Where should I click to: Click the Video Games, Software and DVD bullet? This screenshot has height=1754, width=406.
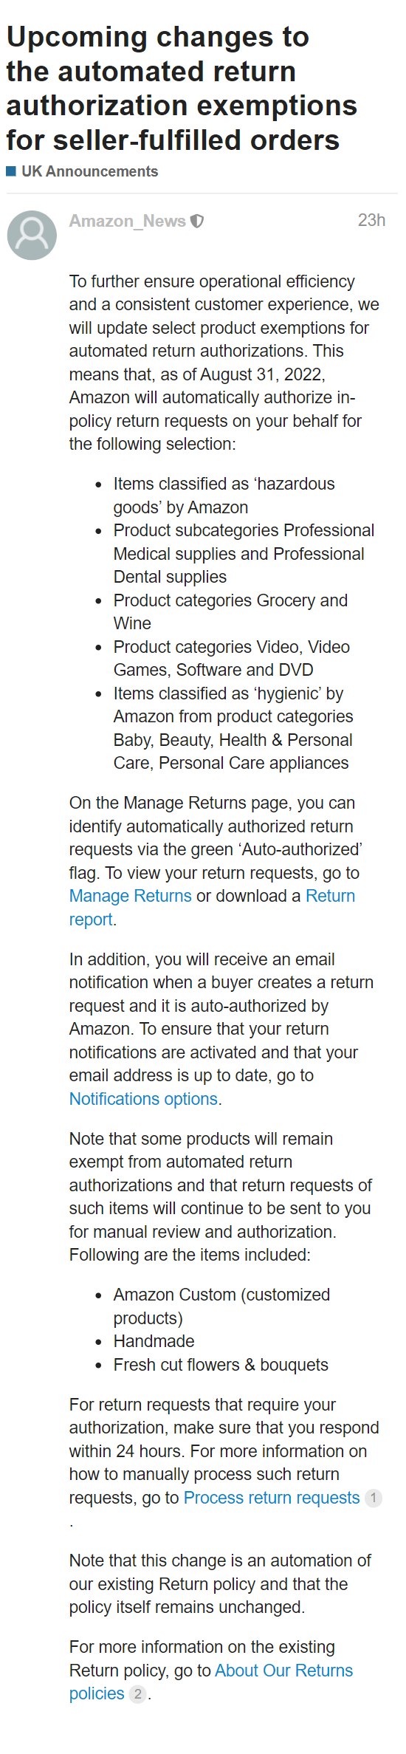[232, 658]
